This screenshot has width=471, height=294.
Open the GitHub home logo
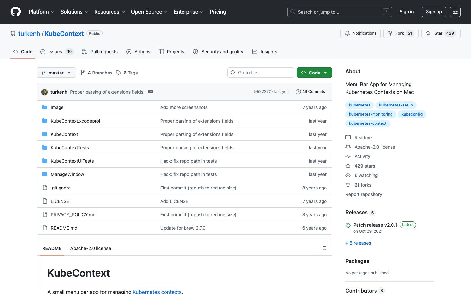16,12
